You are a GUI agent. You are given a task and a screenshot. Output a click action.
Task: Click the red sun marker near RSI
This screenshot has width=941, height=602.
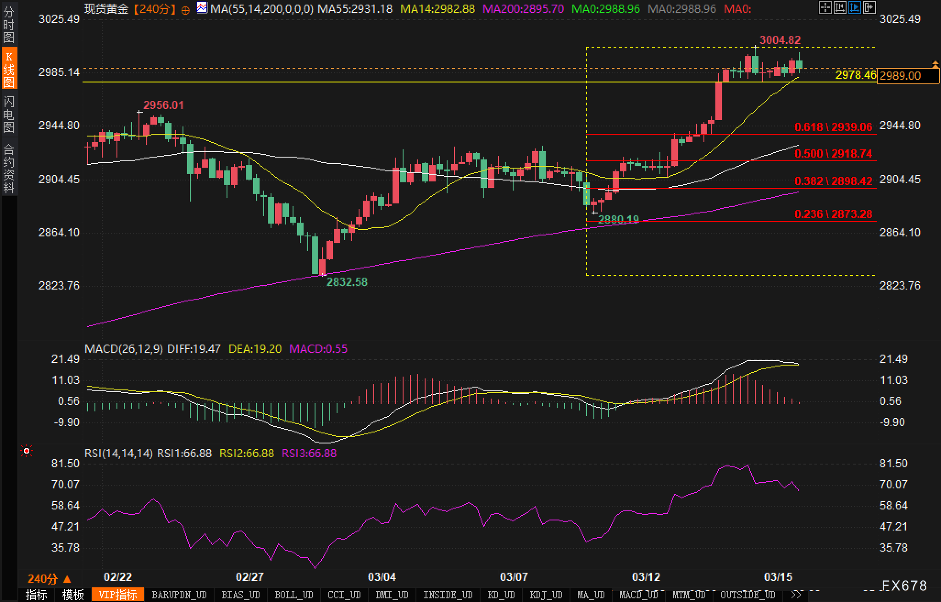point(27,451)
